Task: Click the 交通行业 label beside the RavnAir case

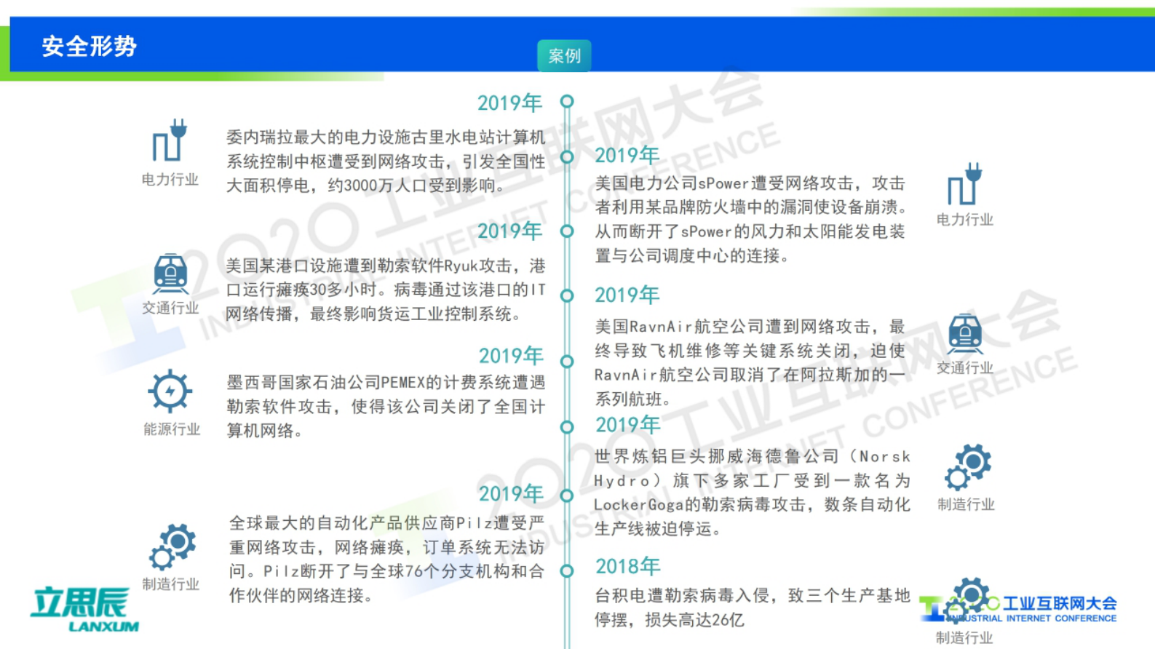Action: [965, 367]
